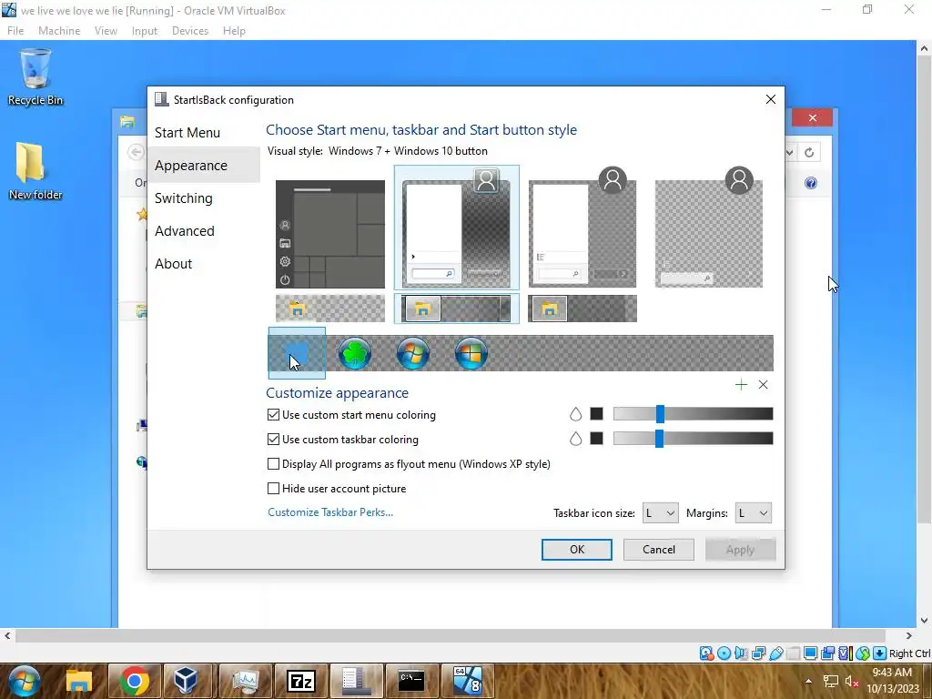932x699 pixels.
Task: Open the Start Menu settings section
Action: [x=187, y=133]
